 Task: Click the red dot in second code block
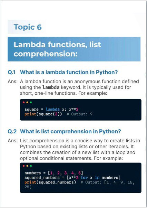tap(24, 166)
